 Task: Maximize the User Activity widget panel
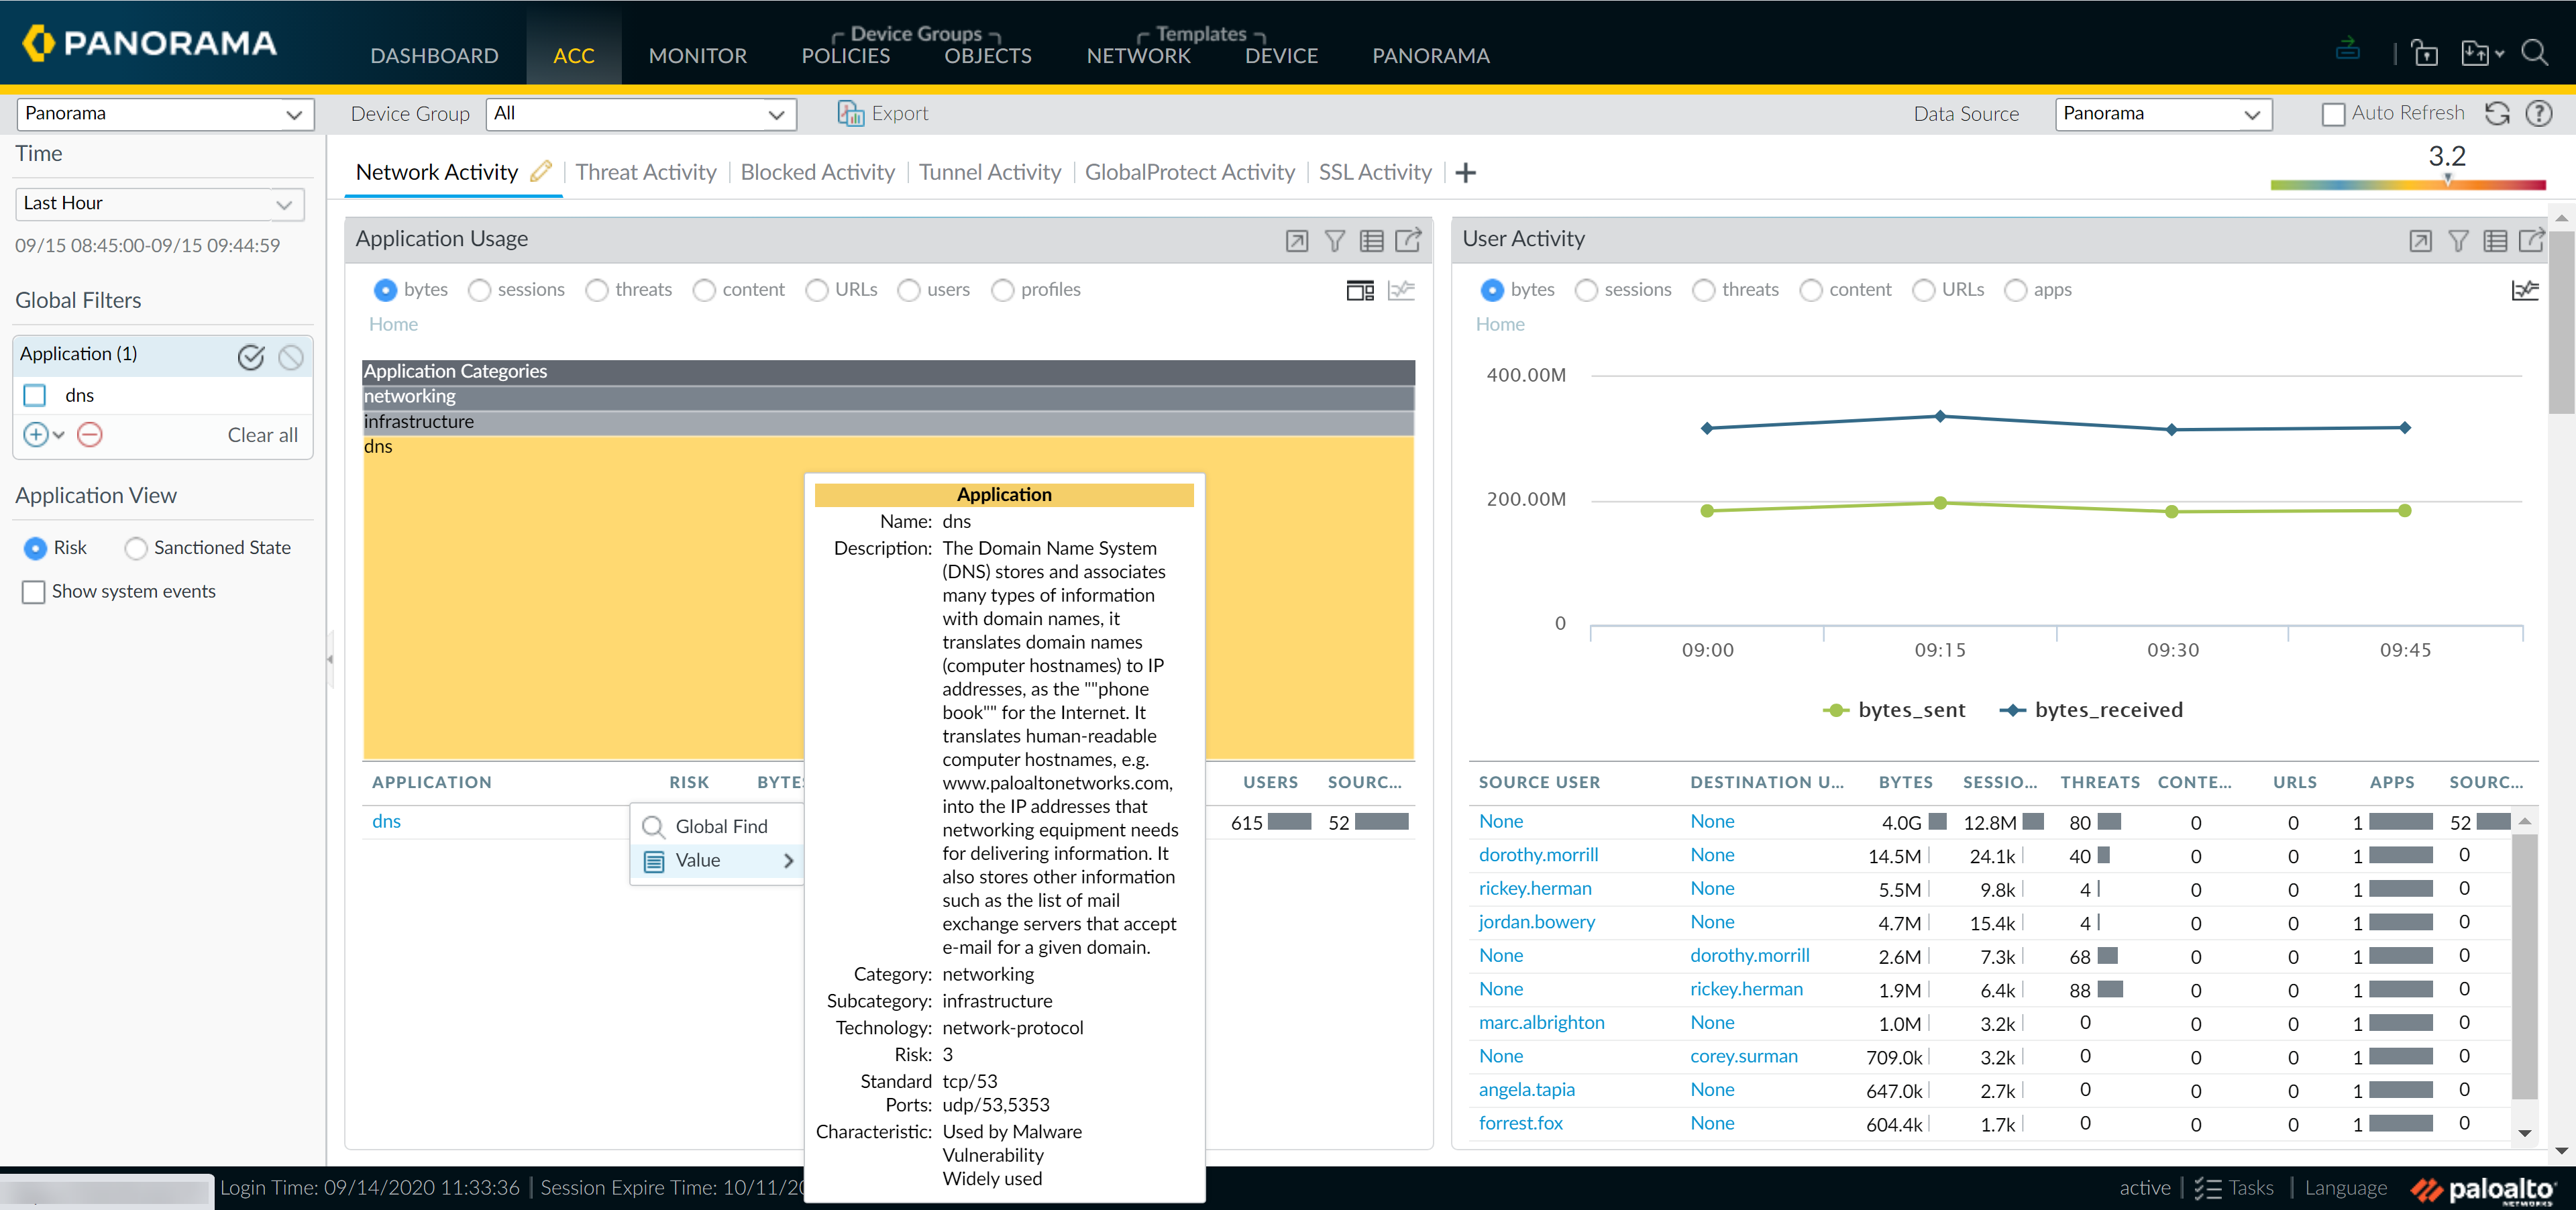click(2420, 241)
